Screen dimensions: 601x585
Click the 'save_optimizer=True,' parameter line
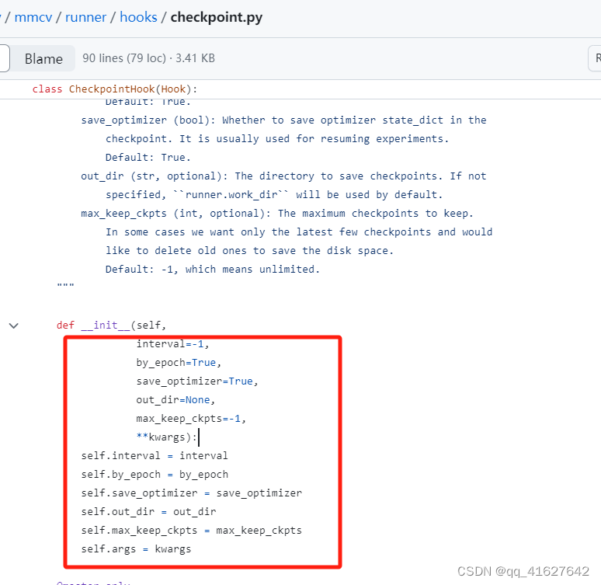point(197,381)
